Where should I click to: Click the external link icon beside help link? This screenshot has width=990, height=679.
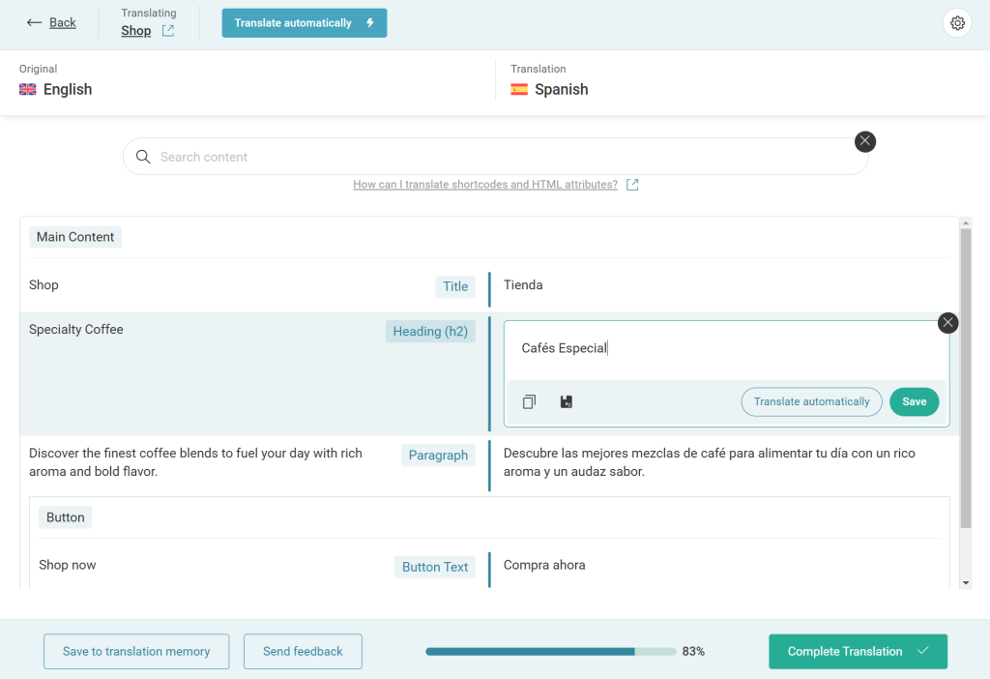633,185
